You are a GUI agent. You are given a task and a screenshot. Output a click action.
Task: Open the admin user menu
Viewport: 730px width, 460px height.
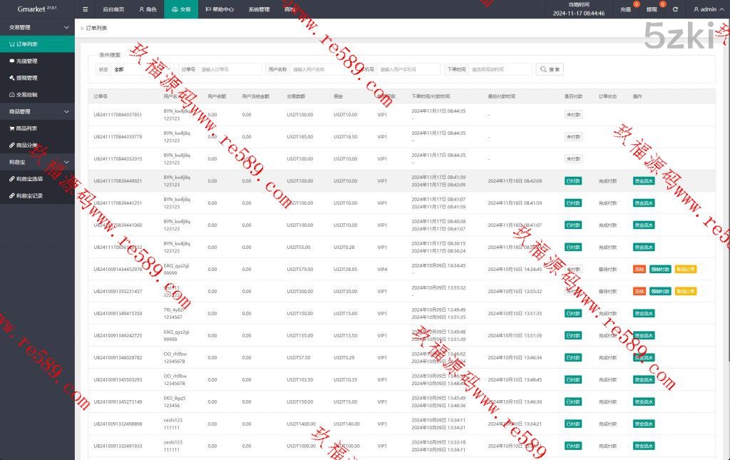point(709,9)
